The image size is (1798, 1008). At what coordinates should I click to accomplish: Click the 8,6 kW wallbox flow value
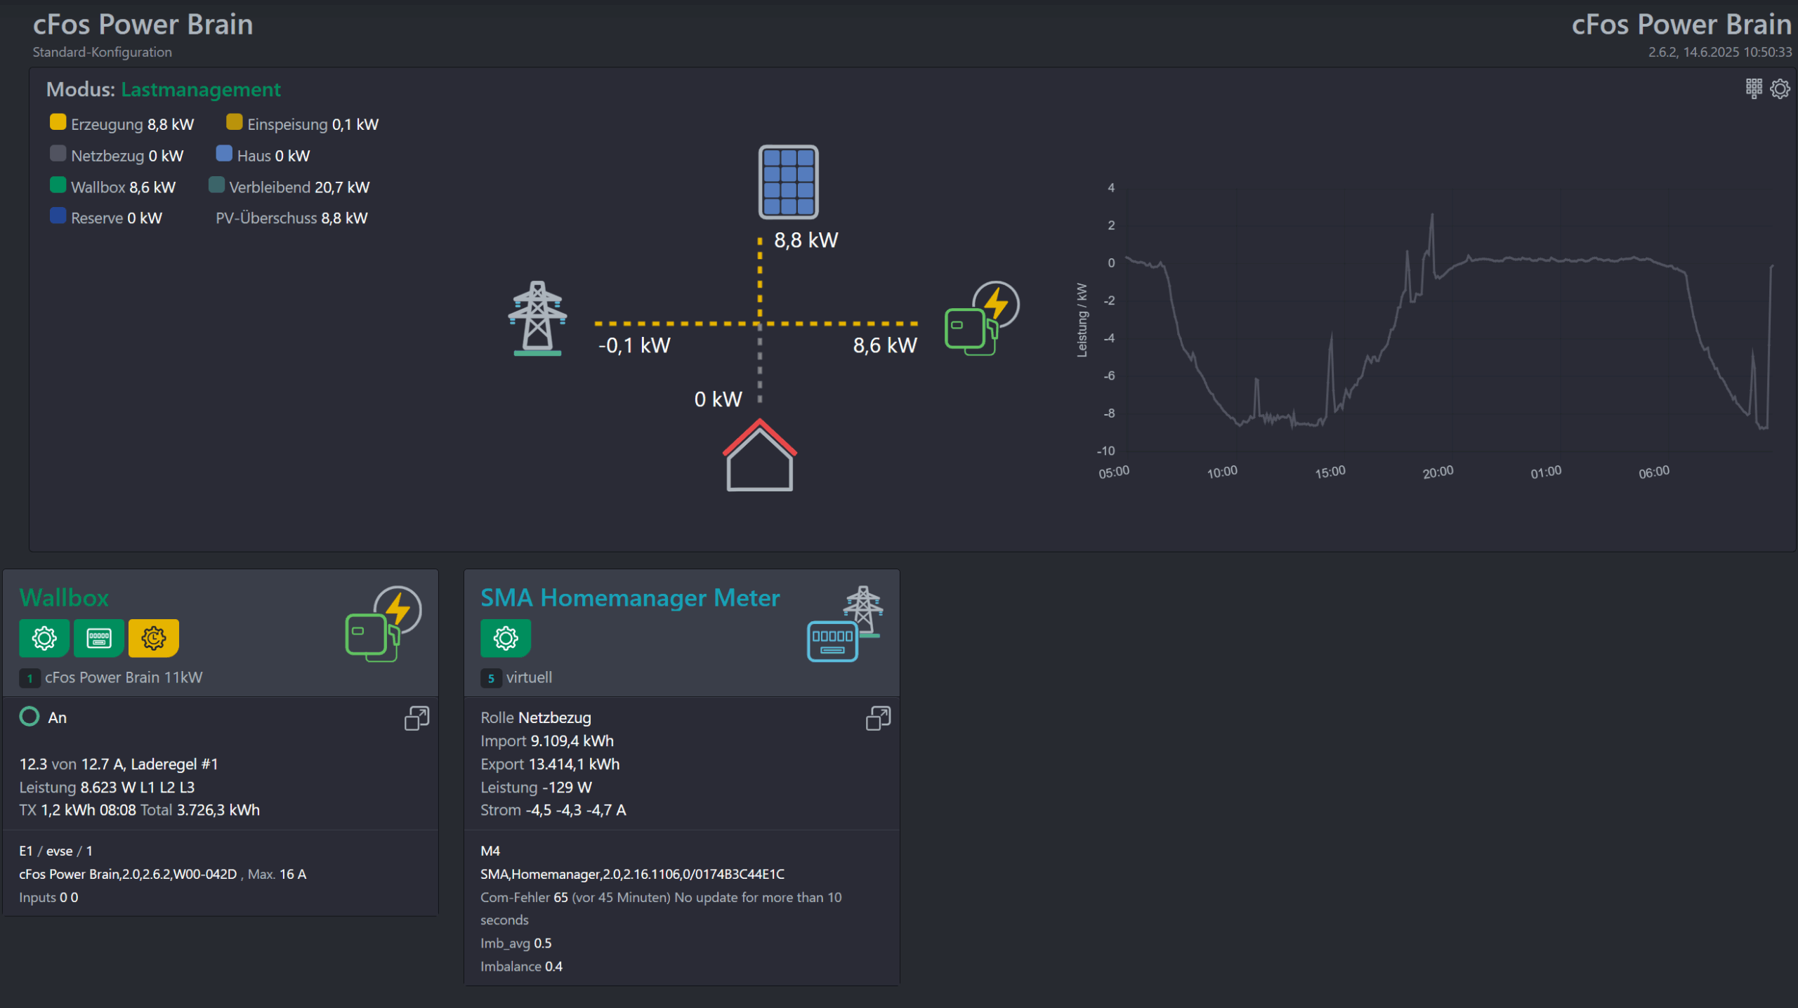(885, 345)
